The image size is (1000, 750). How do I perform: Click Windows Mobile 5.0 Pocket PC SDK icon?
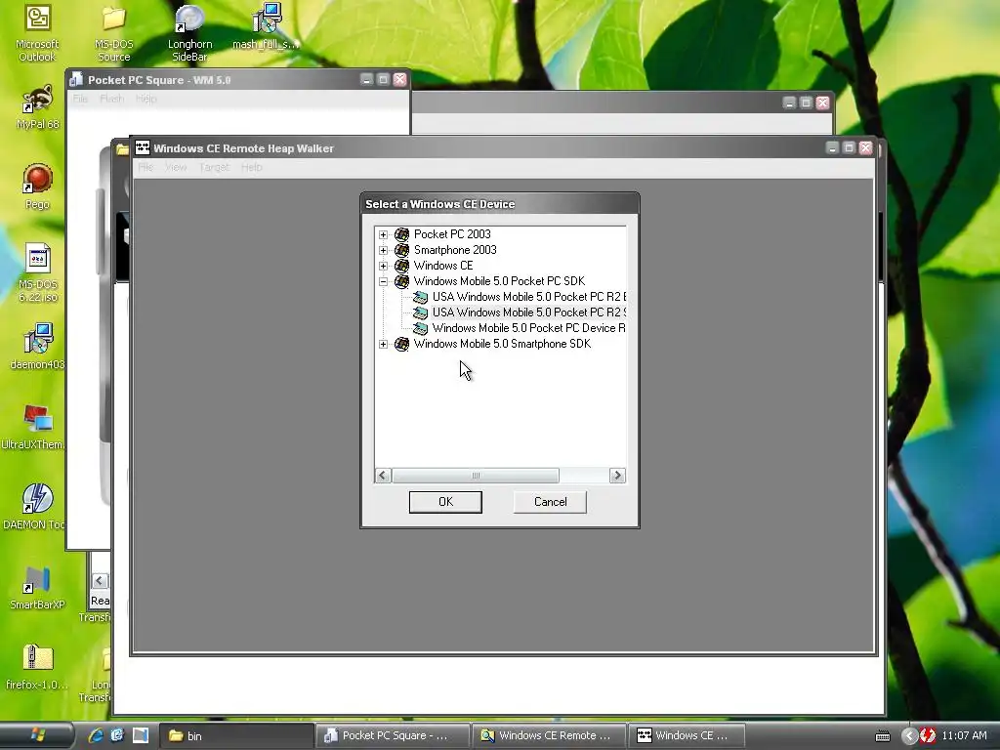coord(401,281)
